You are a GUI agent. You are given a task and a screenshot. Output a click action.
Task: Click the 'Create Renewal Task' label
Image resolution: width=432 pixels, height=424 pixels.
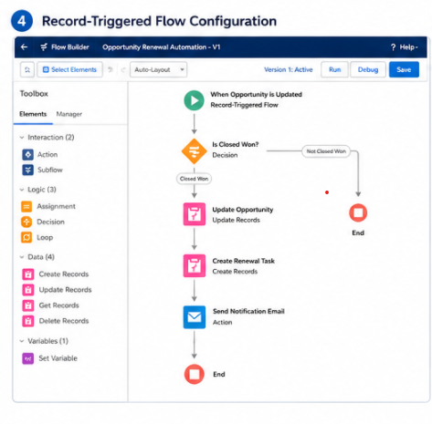click(244, 261)
